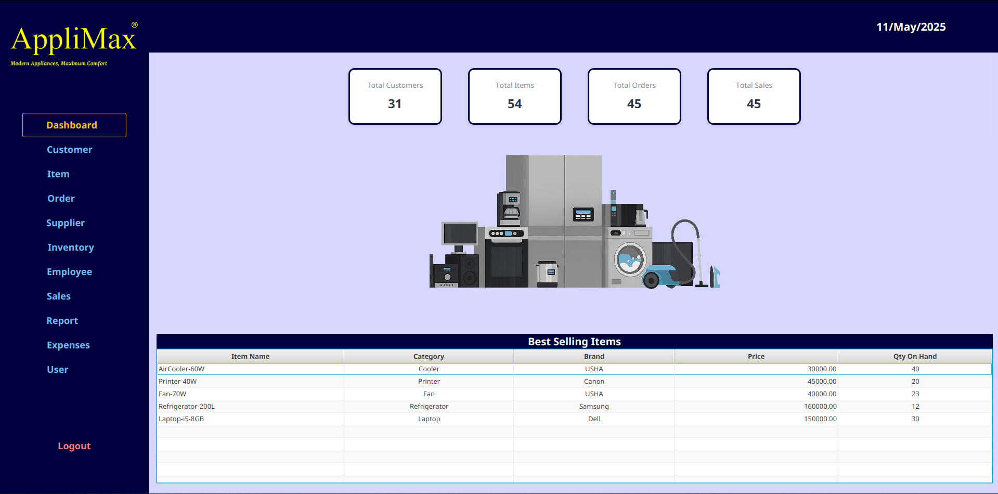Open the User management section
The height and width of the screenshot is (494, 998).
(57, 369)
